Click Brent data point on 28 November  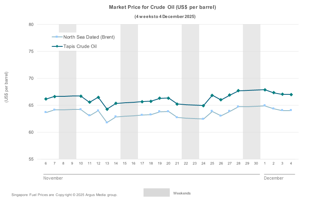pyautogui.click(x=238, y=107)
